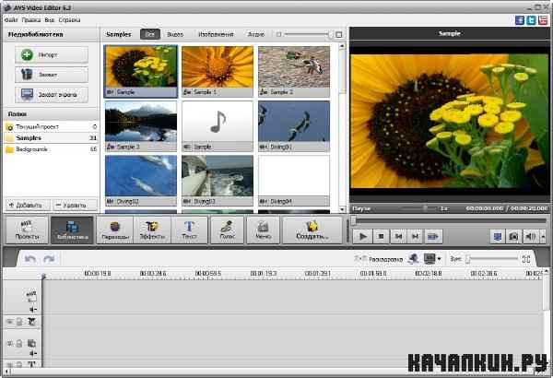This screenshot has width=553, height=378.
Task: Select the Изображения filter tab
Action: coord(216,34)
